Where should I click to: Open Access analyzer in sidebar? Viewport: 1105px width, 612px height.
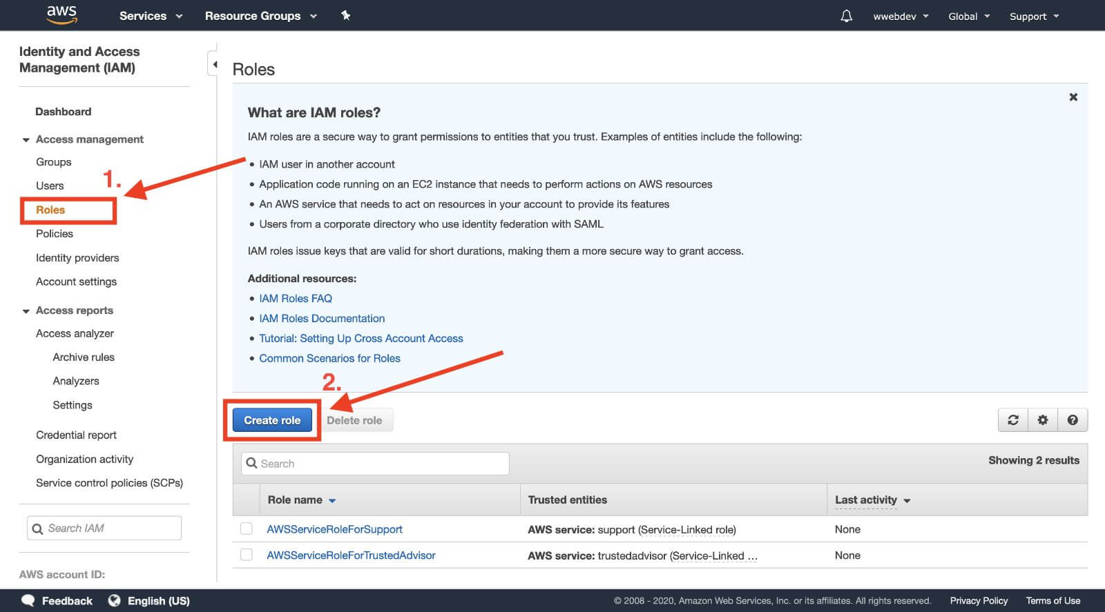[x=75, y=333]
